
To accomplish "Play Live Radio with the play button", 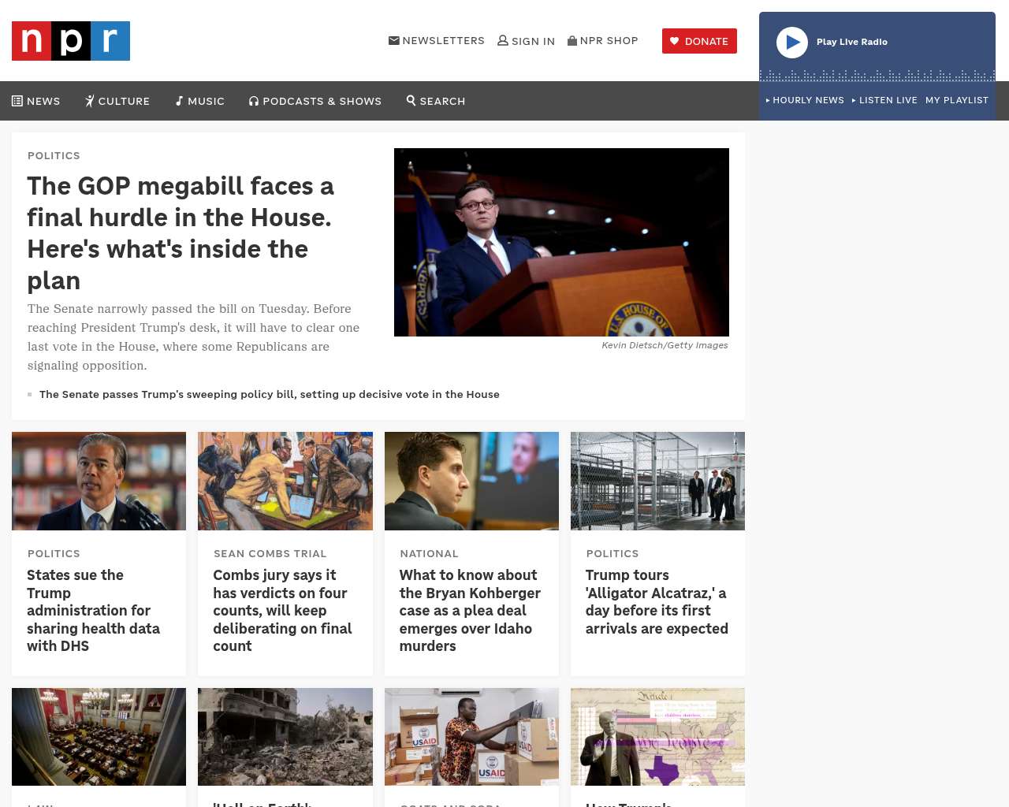I will pos(792,43).
